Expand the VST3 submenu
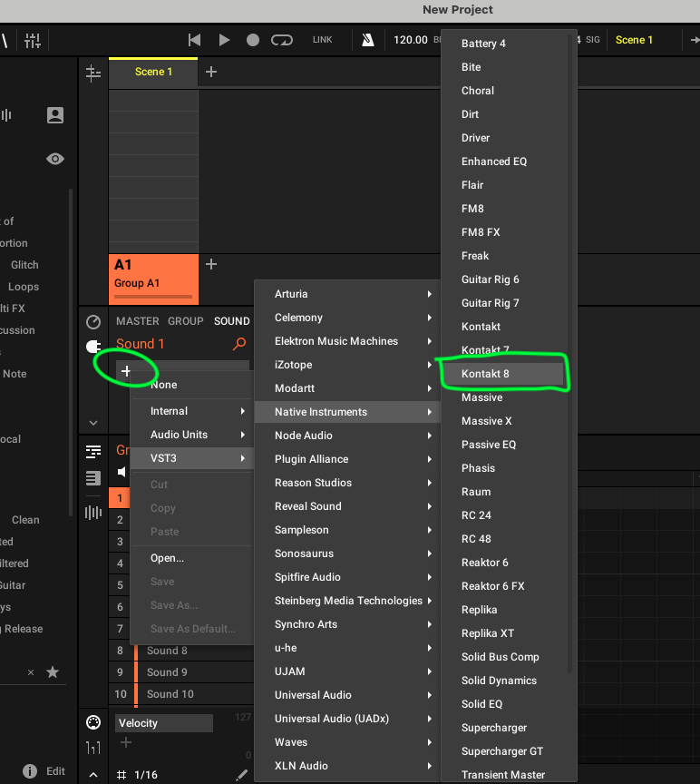Image resolution: width=700 pixels, height=784 pixels. click(192, 458)
